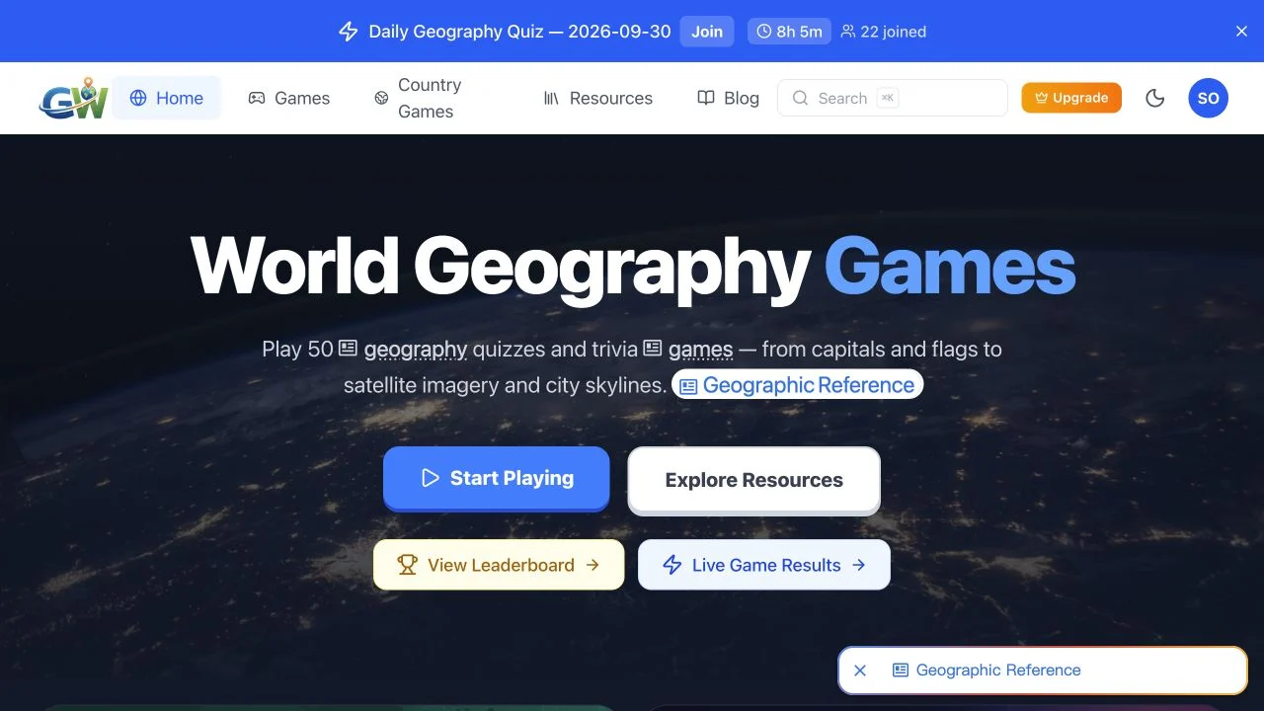This screenshot has height=711, width=1264.
Task: Open the Home nav item
Action: pos(166,98)
